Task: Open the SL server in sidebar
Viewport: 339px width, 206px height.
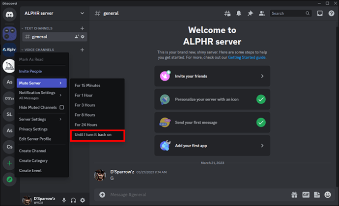Action: [9, 114]
